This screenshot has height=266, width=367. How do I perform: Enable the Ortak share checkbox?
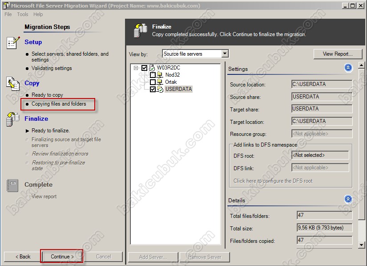[x=153, y=82]
